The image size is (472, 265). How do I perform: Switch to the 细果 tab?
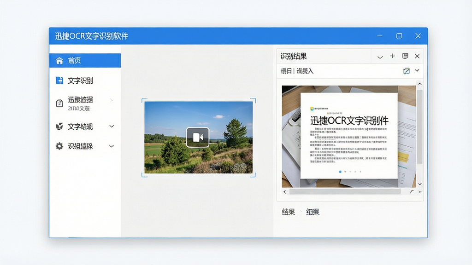tap(313, 212)
